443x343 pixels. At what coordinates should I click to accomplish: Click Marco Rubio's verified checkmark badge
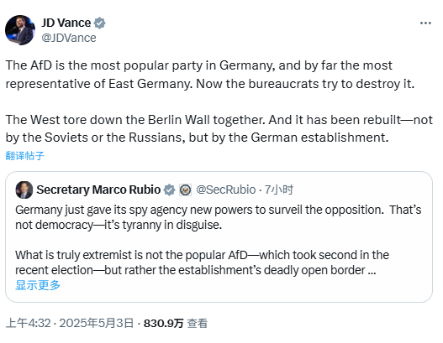(x=170, y=190)
